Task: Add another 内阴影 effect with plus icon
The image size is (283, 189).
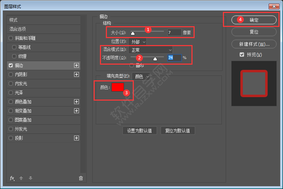Action: [77, 74]
